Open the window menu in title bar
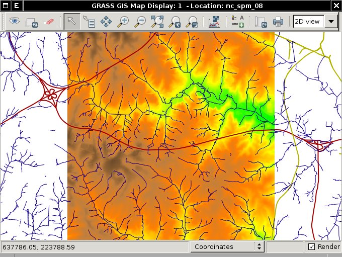The image size is (342, 257). pyautogui.click(x=5, y=6)
